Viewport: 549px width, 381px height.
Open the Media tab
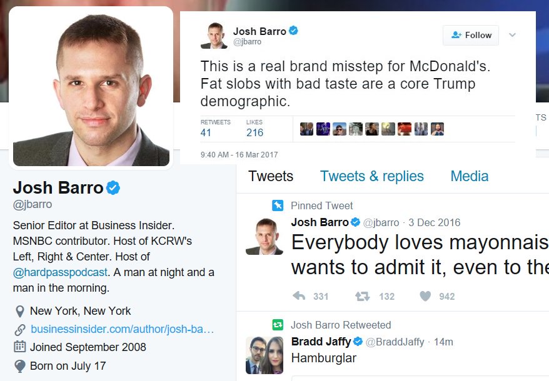point(469,176)
